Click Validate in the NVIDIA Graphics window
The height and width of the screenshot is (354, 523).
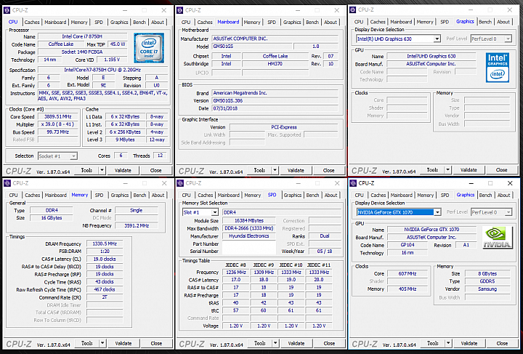[x=469, y=343]
